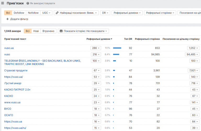Switch to the Нові anchors tab
201x131 pixels.
[x=36, y=31]
